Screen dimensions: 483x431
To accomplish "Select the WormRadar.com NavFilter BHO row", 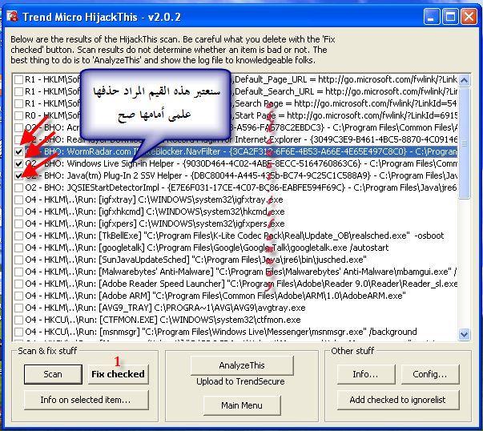I will pos(241,151).
